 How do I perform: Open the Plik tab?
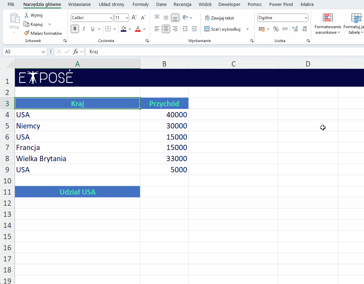tap(11, 4)
